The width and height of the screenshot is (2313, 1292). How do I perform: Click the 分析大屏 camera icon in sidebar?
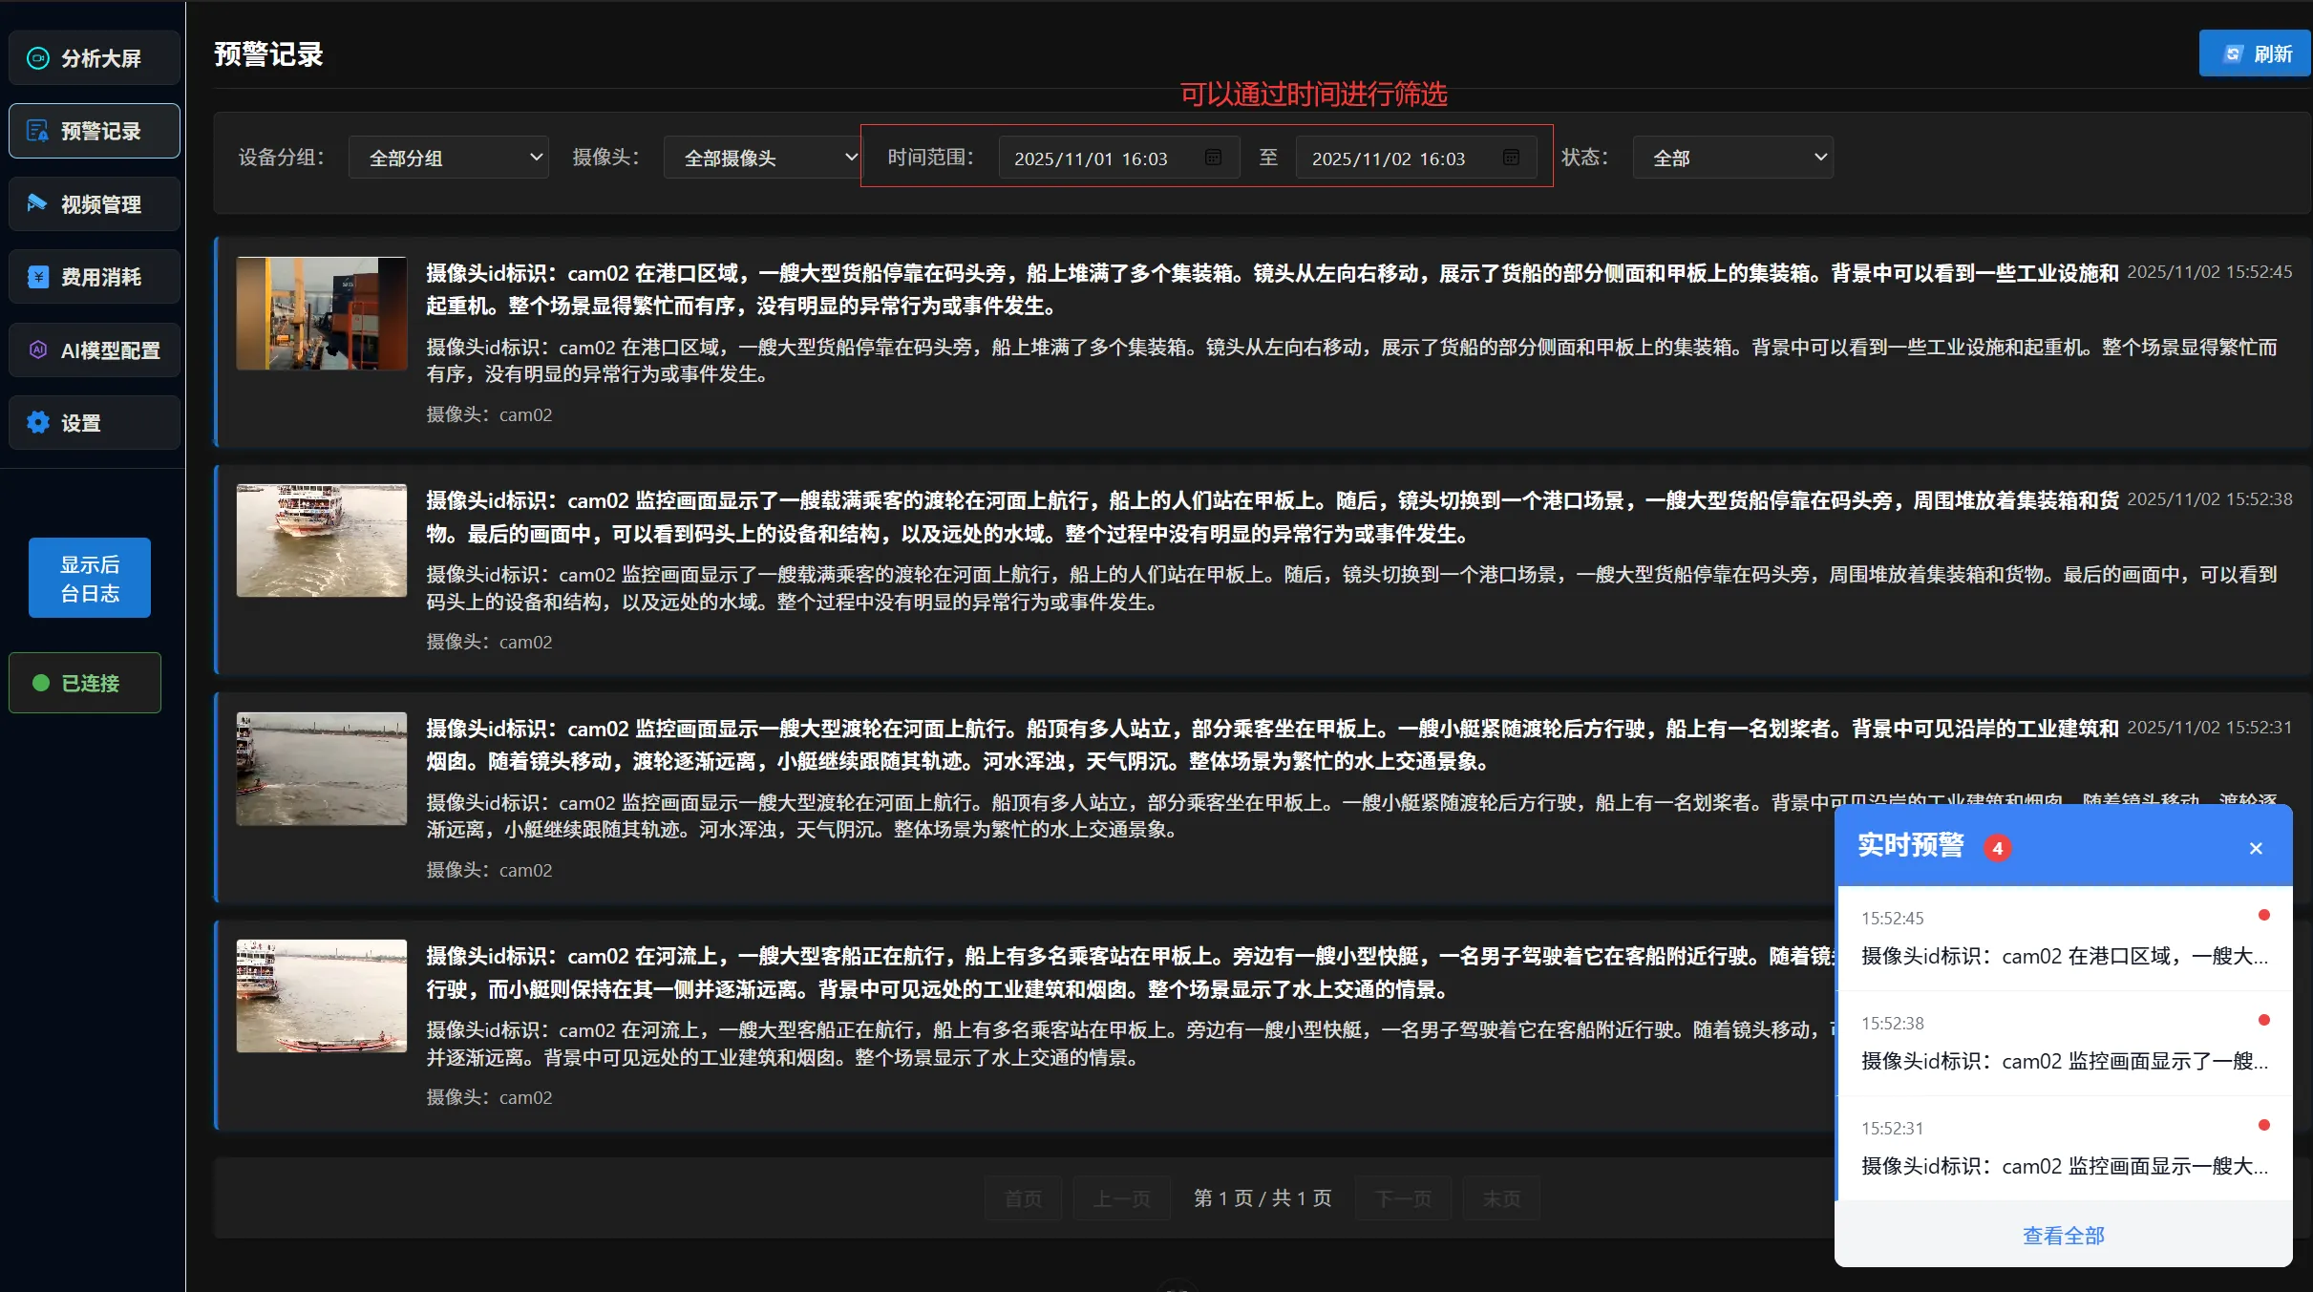37,58
